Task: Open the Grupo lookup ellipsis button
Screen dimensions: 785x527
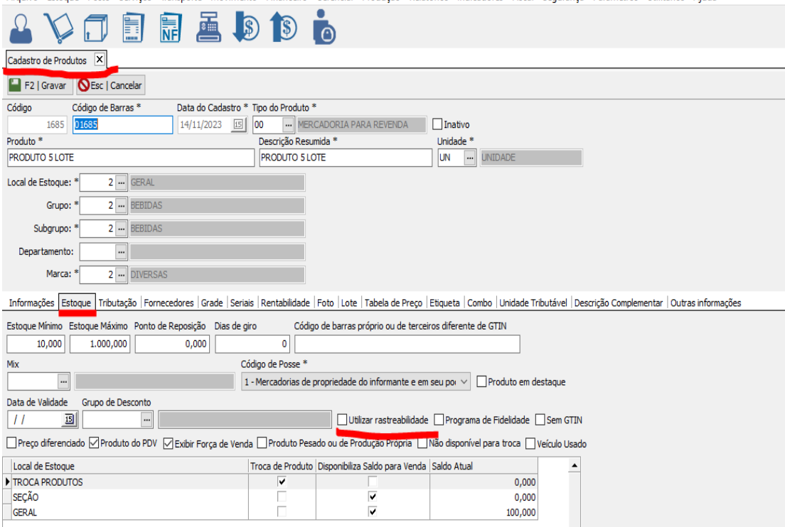Action: click(121, 206)
